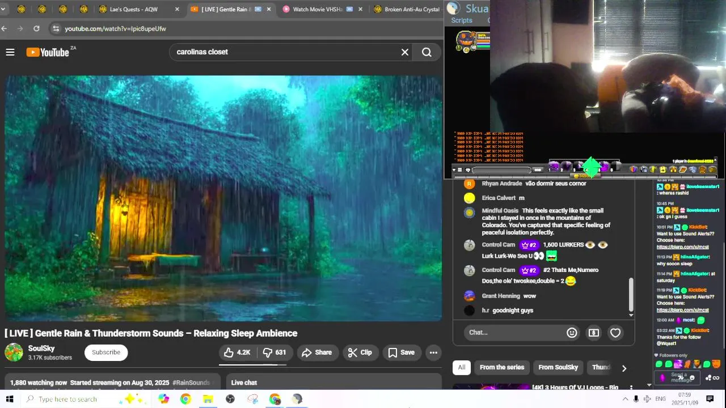Click the AQW house button in game bar
Image resolution: width=726 pixels, height=408 pixels.
tap(673, 169)
